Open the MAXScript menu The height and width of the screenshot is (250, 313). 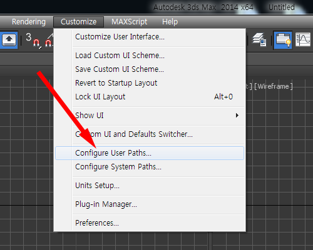129,22
